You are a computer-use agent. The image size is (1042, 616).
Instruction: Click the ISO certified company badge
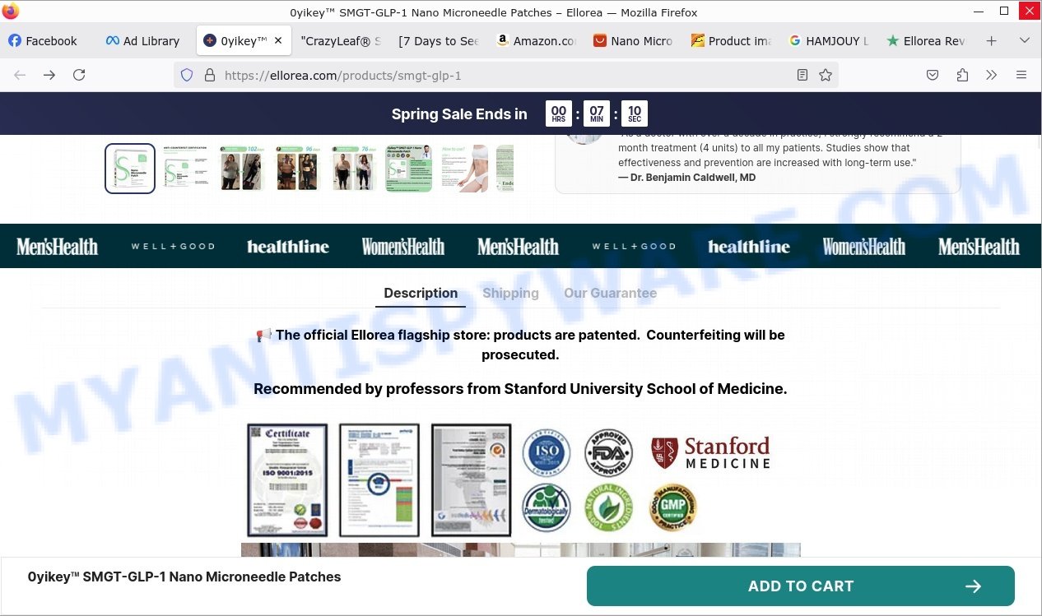[546, 453]
